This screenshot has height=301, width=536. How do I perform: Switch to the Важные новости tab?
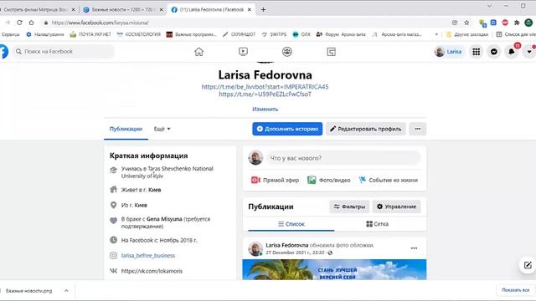[x=123, y=9]
